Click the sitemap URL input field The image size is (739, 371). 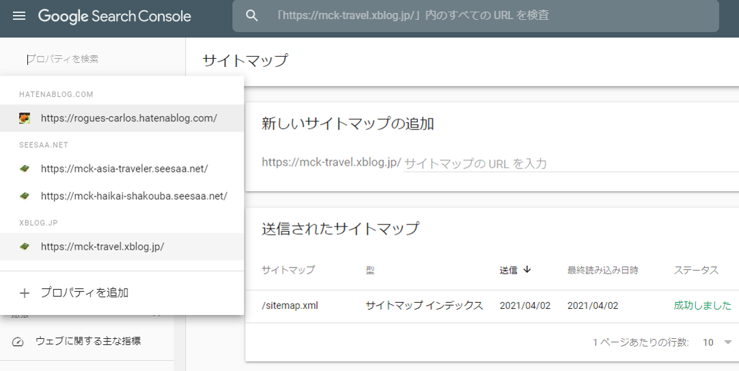click(571, 164)
